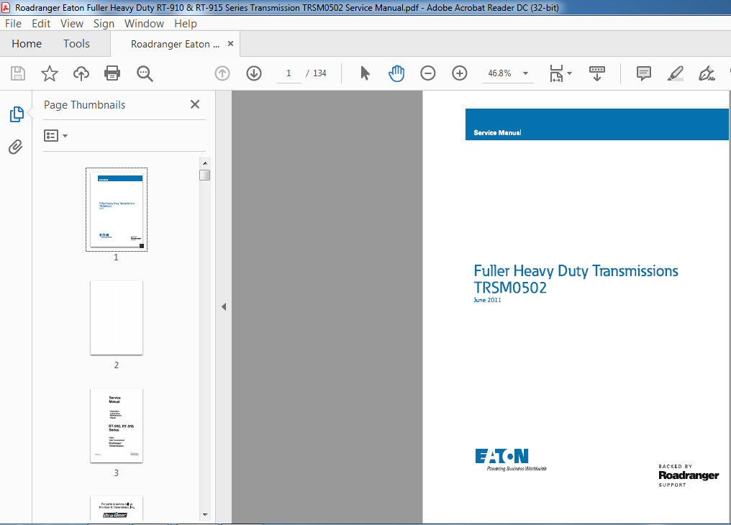Image resolution: width=731 pixels, height=525 pixels.
Task: Select the Highlight text tool
Action: (675, 73)
